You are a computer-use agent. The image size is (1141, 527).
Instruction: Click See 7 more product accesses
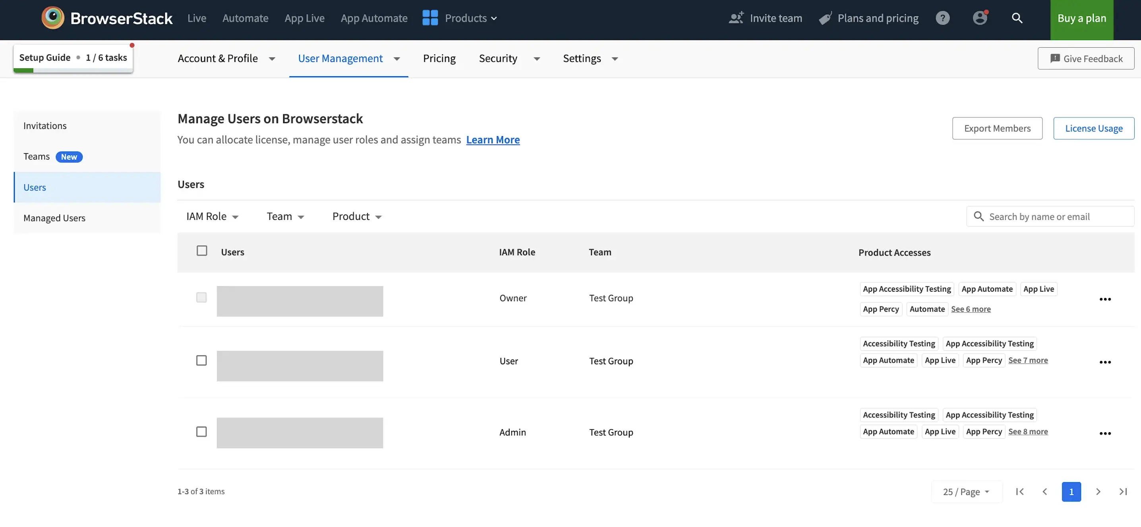coord(1028,360)
